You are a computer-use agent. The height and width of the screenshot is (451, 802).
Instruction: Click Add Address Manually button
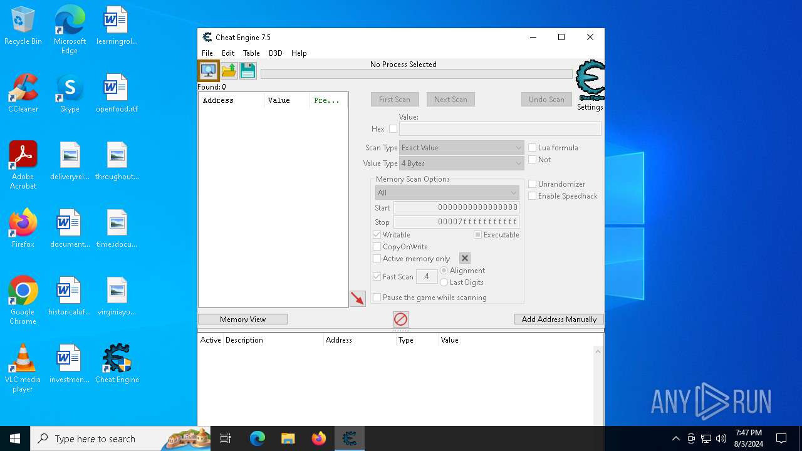pyautogui.click(x=559, y=319)
